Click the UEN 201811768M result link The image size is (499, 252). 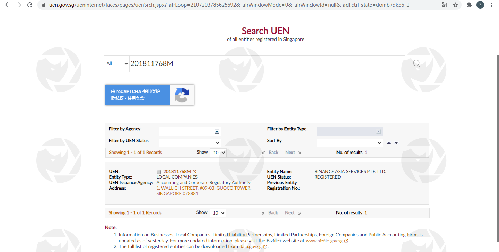tap(177, 172)
